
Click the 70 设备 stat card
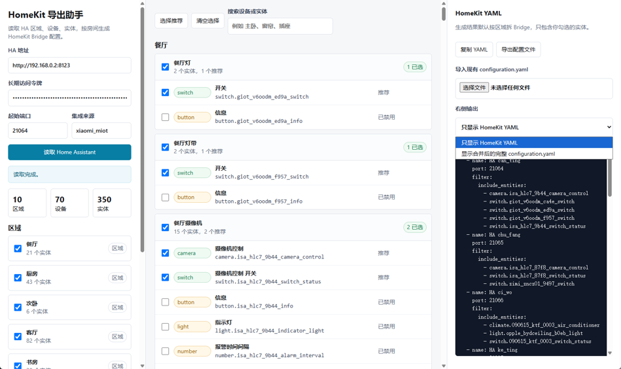70,203
